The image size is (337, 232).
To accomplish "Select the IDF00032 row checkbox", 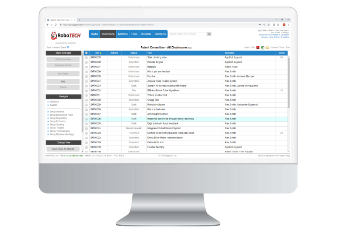I will click(x=86, y=91).
